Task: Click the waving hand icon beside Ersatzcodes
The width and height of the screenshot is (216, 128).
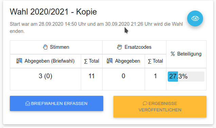Action: [x=120, y=47]
